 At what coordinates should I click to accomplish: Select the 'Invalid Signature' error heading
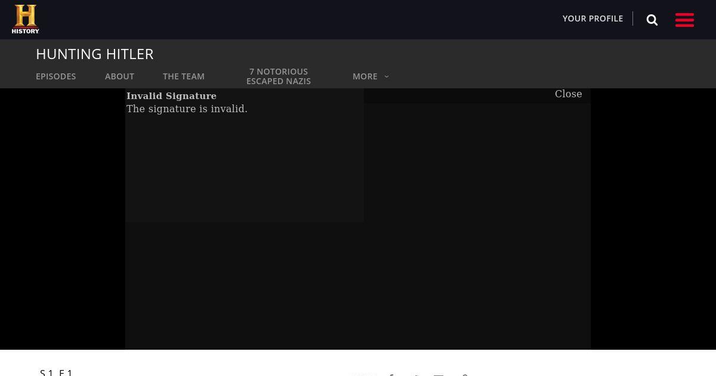[171, 96]
